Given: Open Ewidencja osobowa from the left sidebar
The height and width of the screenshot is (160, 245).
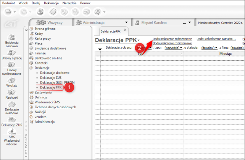Looking at the screenshot, I should (12, 41).
